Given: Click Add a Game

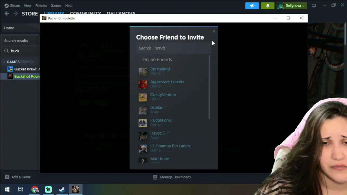Looking at the screenshot, I should tap(18, 177).
